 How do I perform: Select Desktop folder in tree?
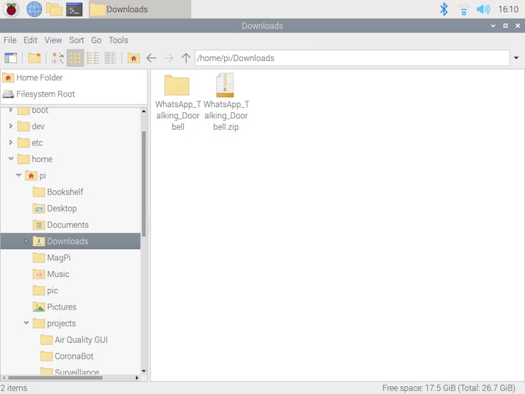click(70, 209)
